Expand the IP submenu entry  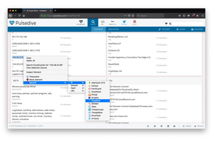coord(77,82)
